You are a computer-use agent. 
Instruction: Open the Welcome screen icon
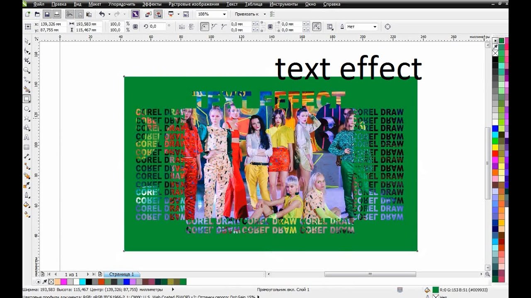coord(185,14)
